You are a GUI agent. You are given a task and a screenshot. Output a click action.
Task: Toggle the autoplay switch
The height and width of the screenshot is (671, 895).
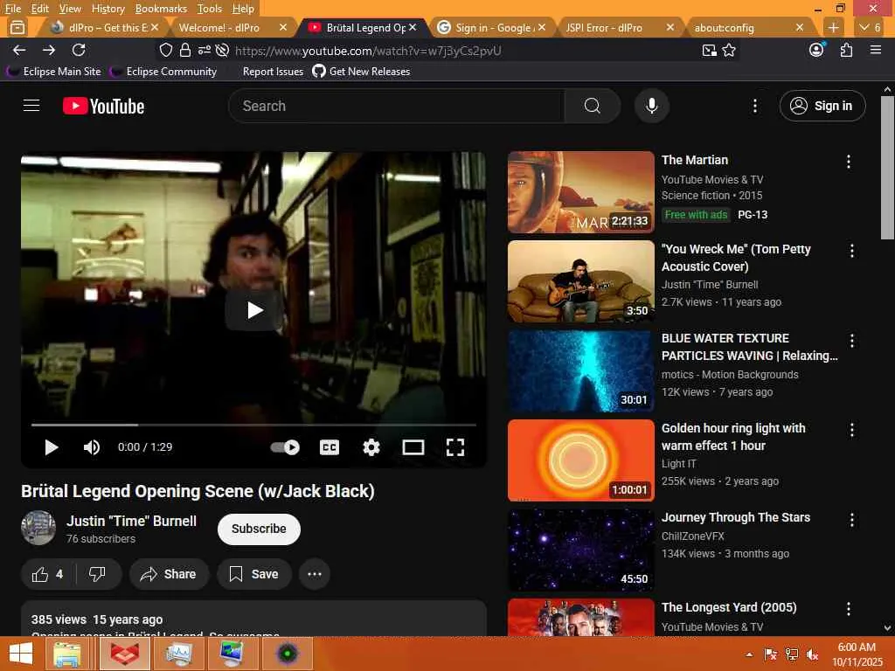tap(286, 447)
